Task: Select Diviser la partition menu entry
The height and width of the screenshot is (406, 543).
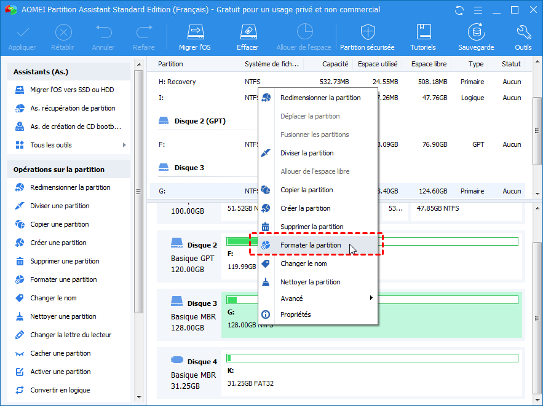Action: pyautogui.click(x=307, y=153)
